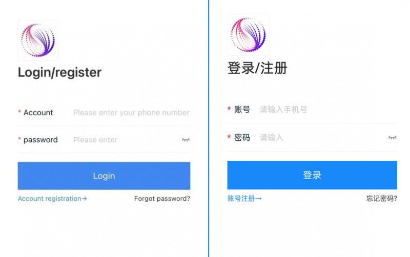This screenshot has height=257, width=410.
Task: Click the password field label
Action: tap(40, 140)
